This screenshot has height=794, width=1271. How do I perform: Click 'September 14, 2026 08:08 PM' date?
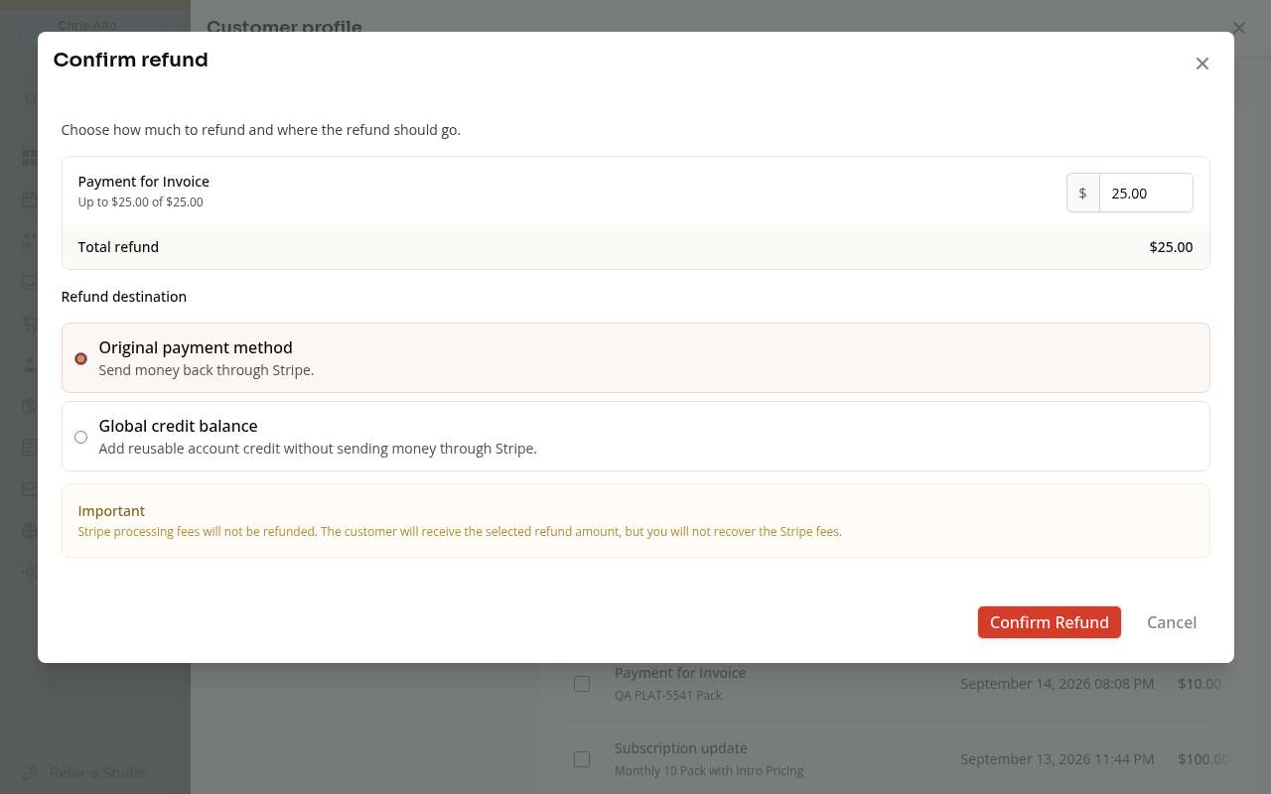click(x=1057, y=684)
